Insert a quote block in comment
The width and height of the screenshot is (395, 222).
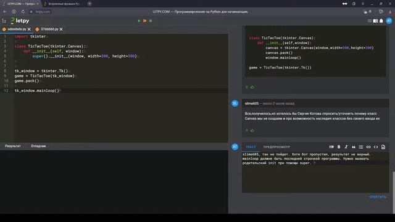click(354, 147)
